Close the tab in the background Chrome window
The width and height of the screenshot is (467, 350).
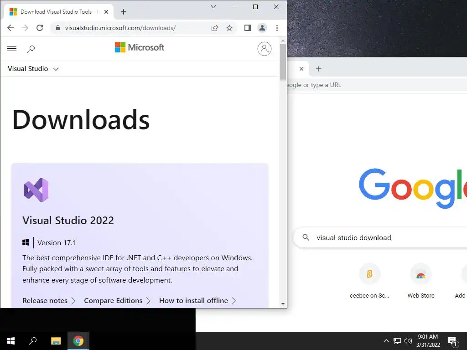point(301,69)
